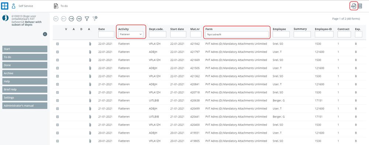Go to next page arrow
Viewport: 369px width, 145px height.
click(x=71, y=19)
